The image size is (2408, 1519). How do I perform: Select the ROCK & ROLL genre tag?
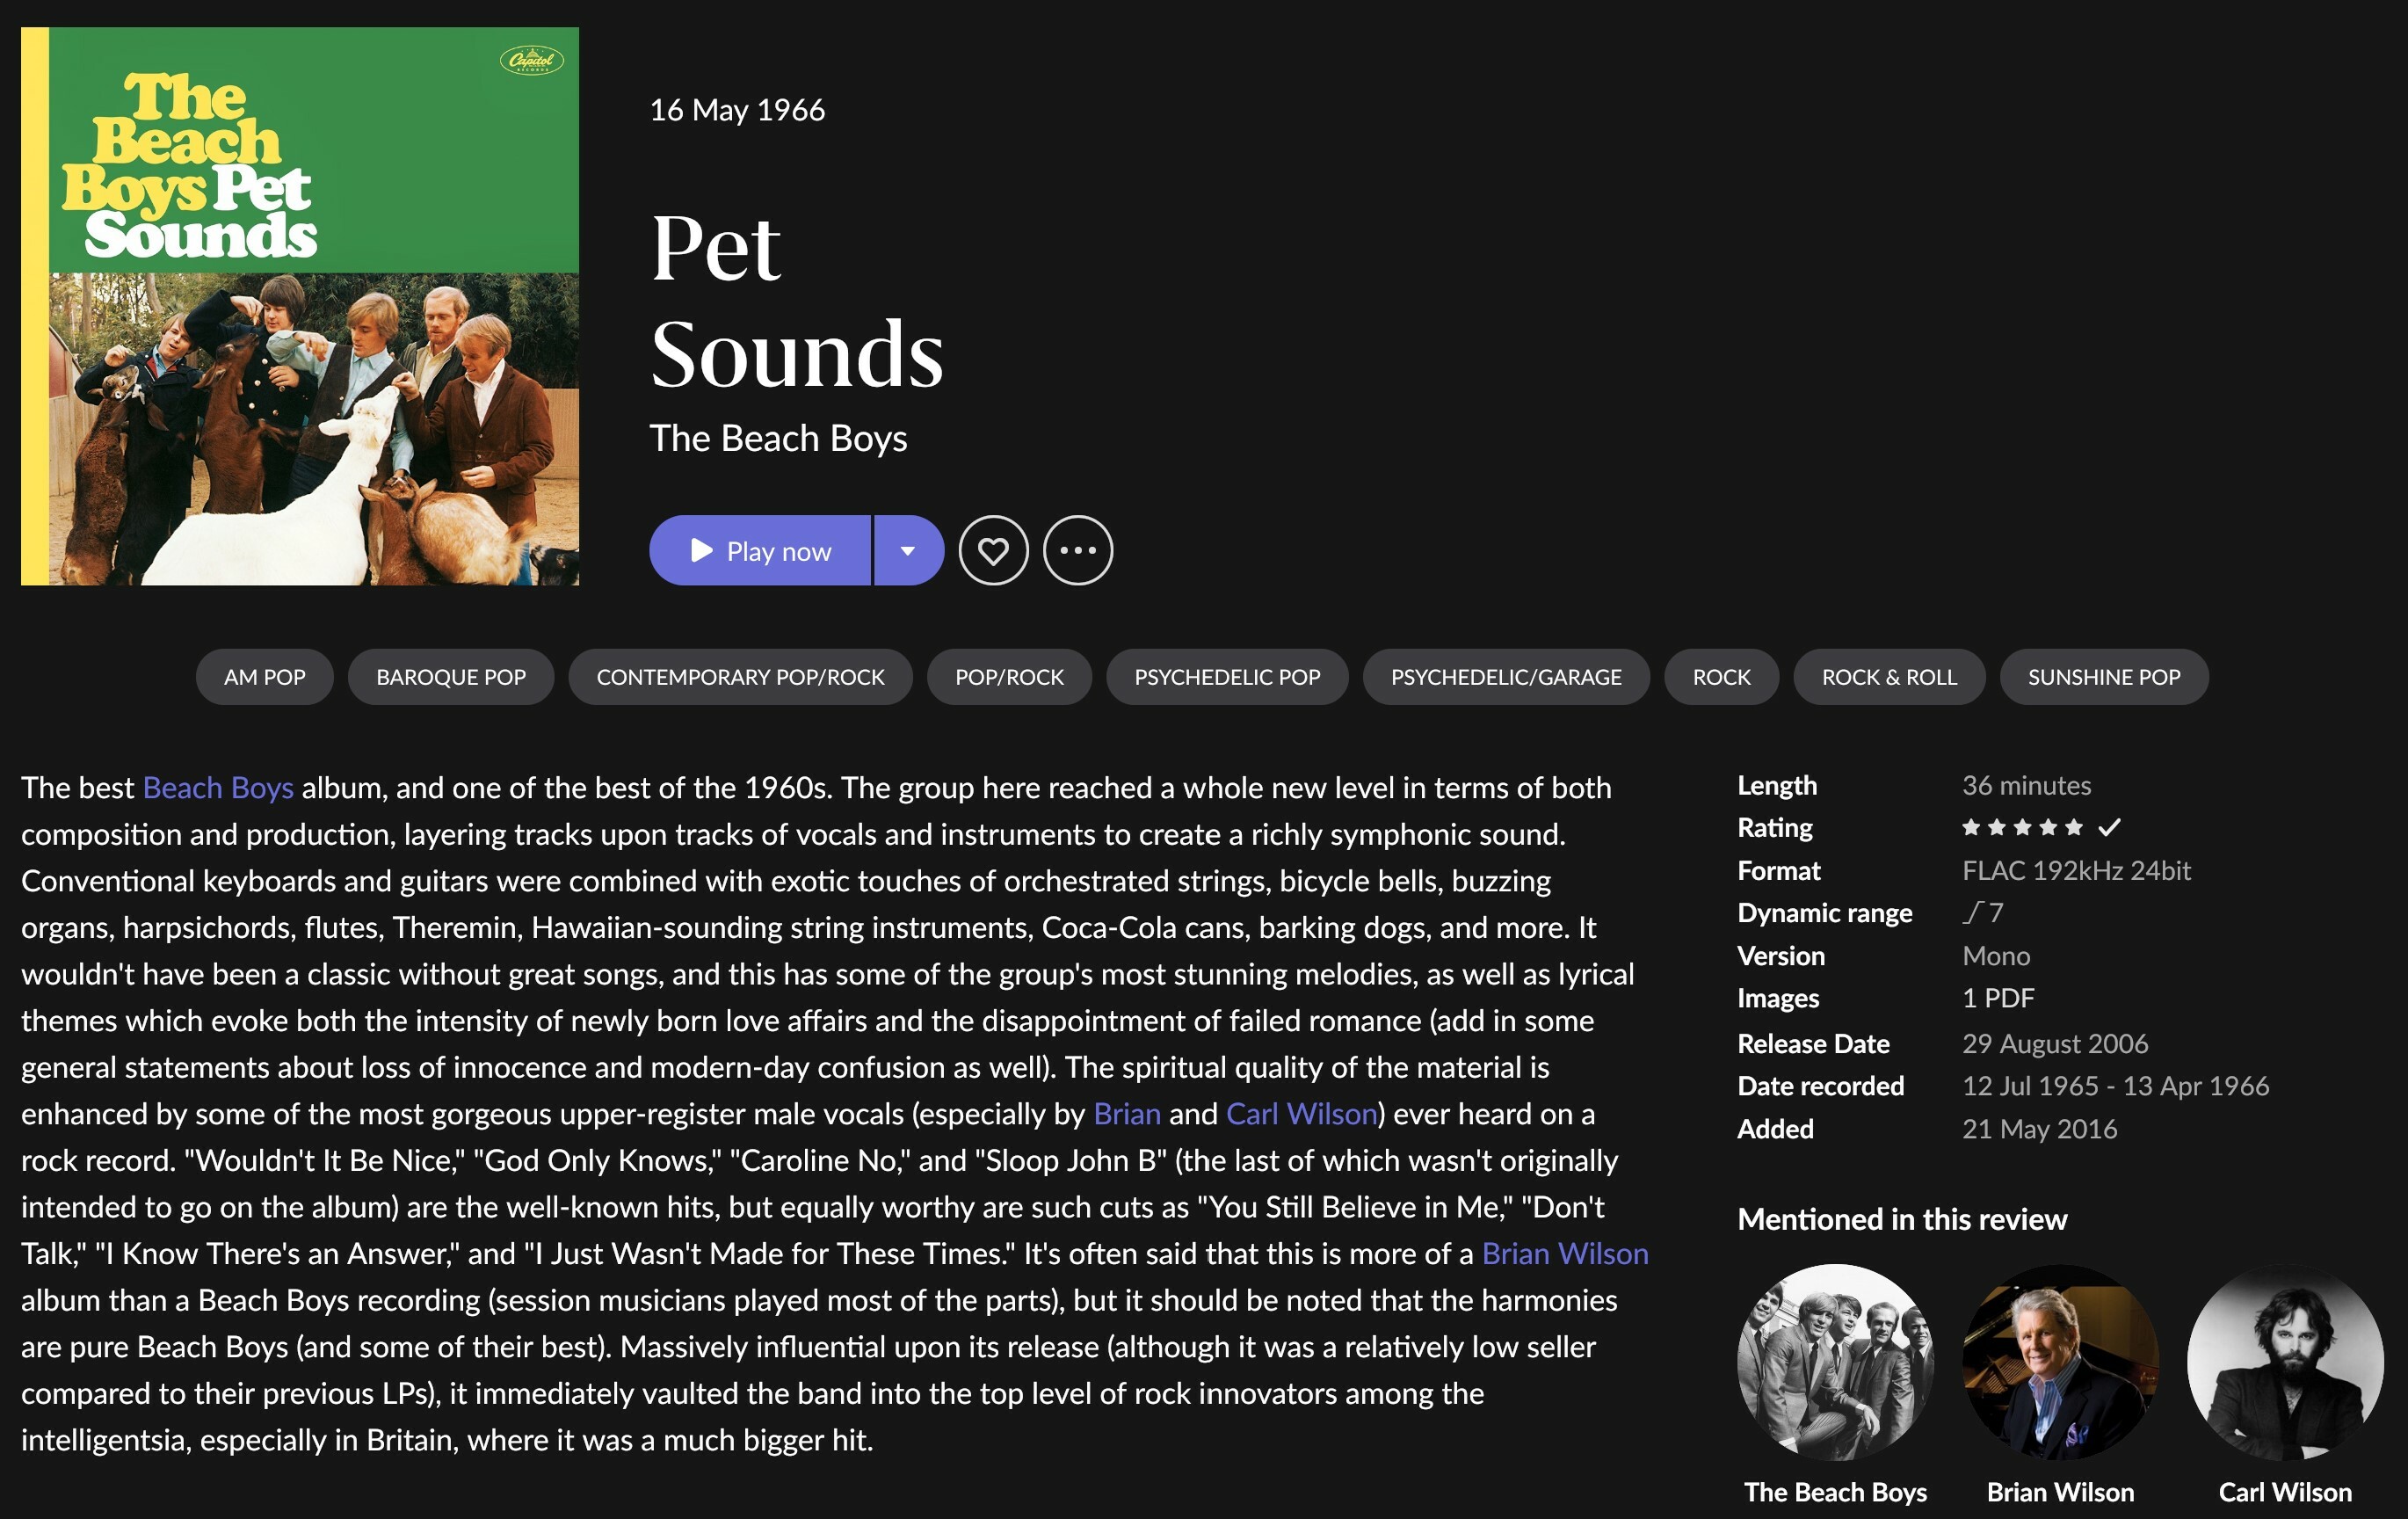(x=1889, y=677)
